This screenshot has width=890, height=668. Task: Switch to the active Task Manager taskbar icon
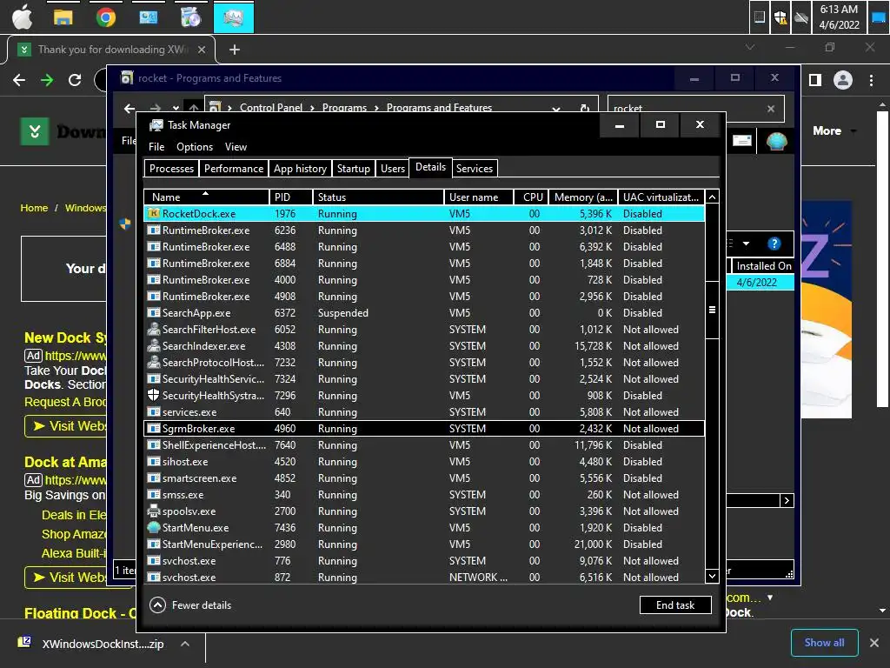tap(233, 17)
